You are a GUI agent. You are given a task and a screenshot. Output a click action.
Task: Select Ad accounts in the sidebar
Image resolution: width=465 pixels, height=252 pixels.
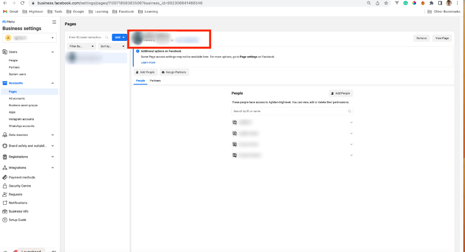click(17, 99)
